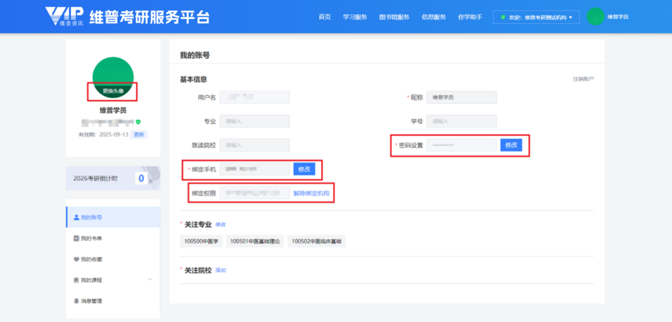Viewport: 672px width, 322px height.
Task: Click the green avatar in top navigation bar
Action: pos(595,17)
